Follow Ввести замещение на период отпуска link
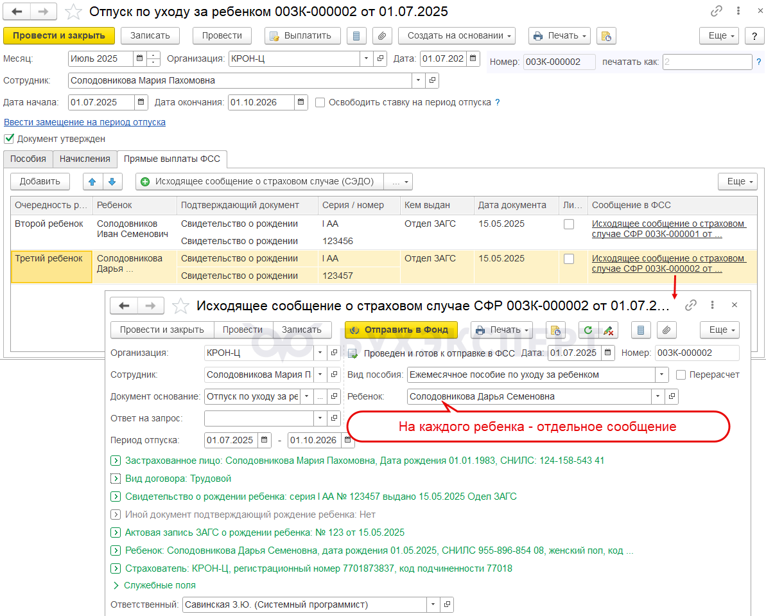 85,122
